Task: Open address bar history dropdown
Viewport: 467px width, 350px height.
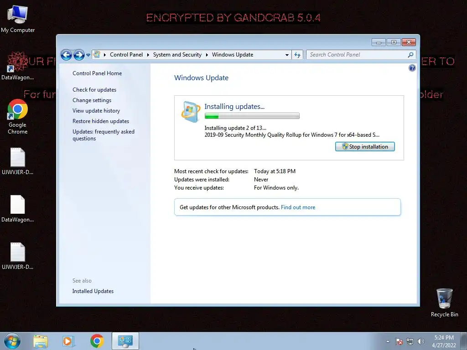Action: click(x=287, y=55)
